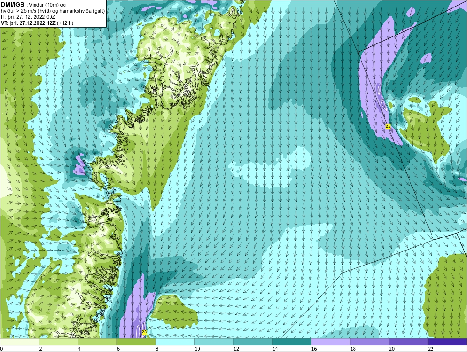The width and height of the screenshot is (467, 352).
Task: Click the legend scale value '16'
Action: pos(314,349)
